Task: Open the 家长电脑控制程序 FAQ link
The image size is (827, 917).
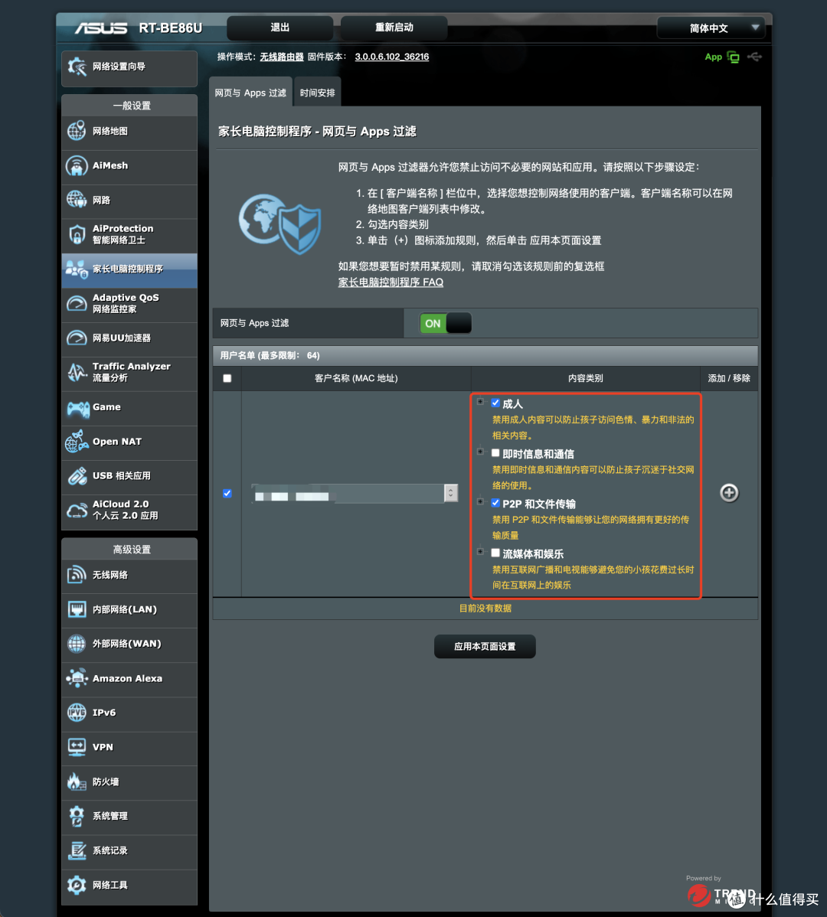Action: (391, 282)
